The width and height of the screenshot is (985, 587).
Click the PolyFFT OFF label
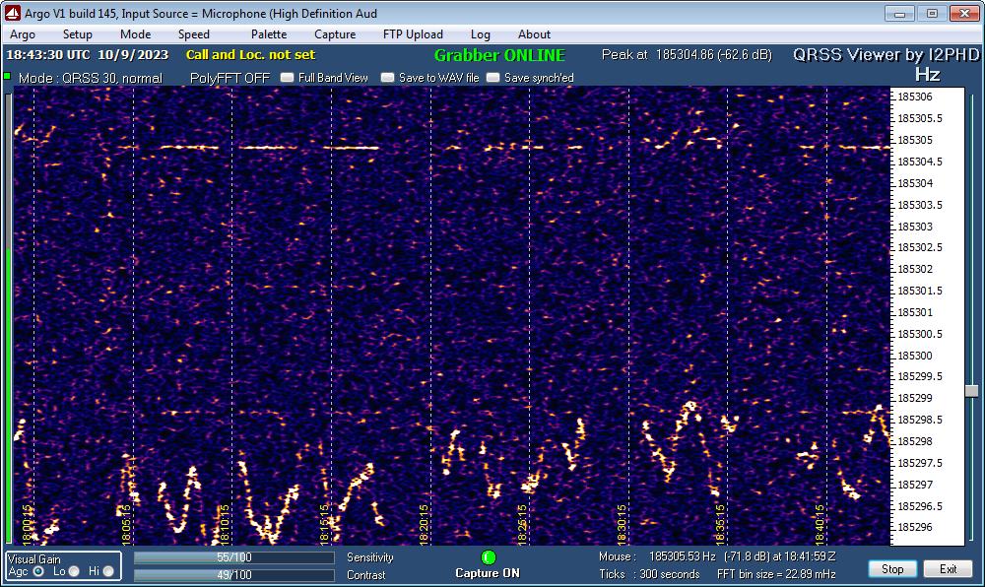230,78
